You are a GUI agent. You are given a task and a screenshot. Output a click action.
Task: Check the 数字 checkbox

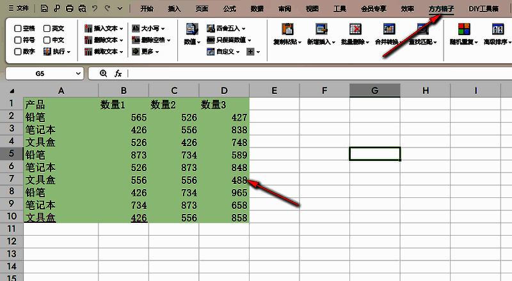point(18,52)
